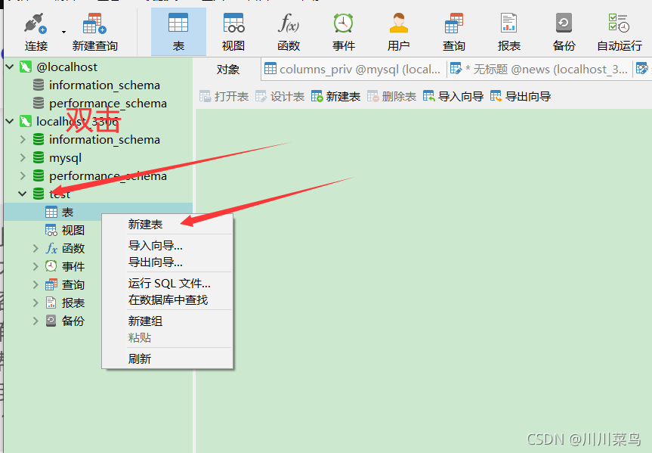Create a 新建查询 new query

click(x=94, y=32)
